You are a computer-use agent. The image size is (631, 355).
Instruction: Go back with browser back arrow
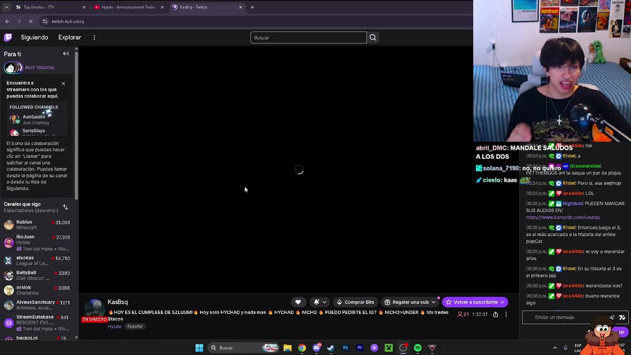coord(7,21)
